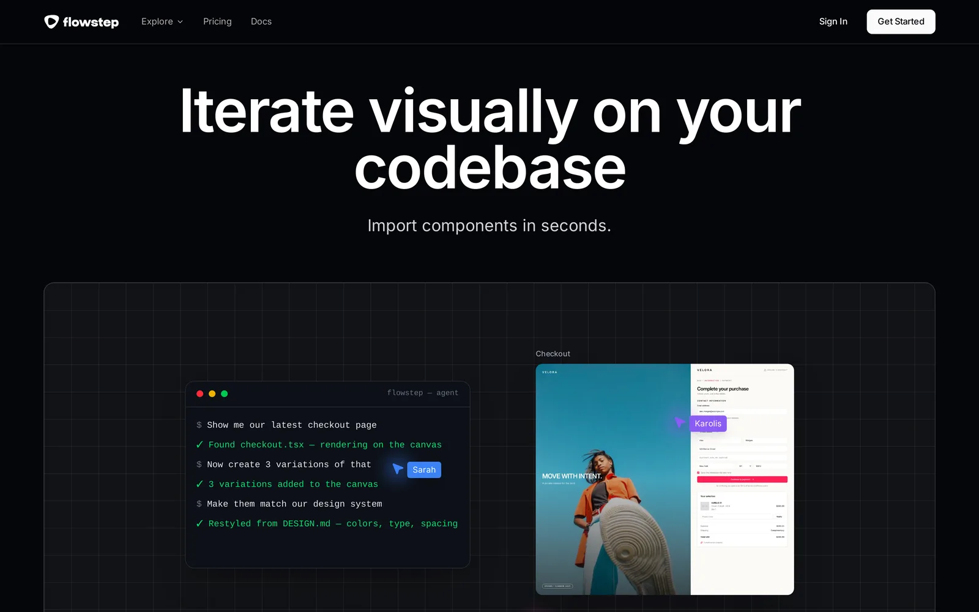Screen dimensions: 979x612
Task: Click the checkmark before "3 variations added"
Action: tap(199, 484)
